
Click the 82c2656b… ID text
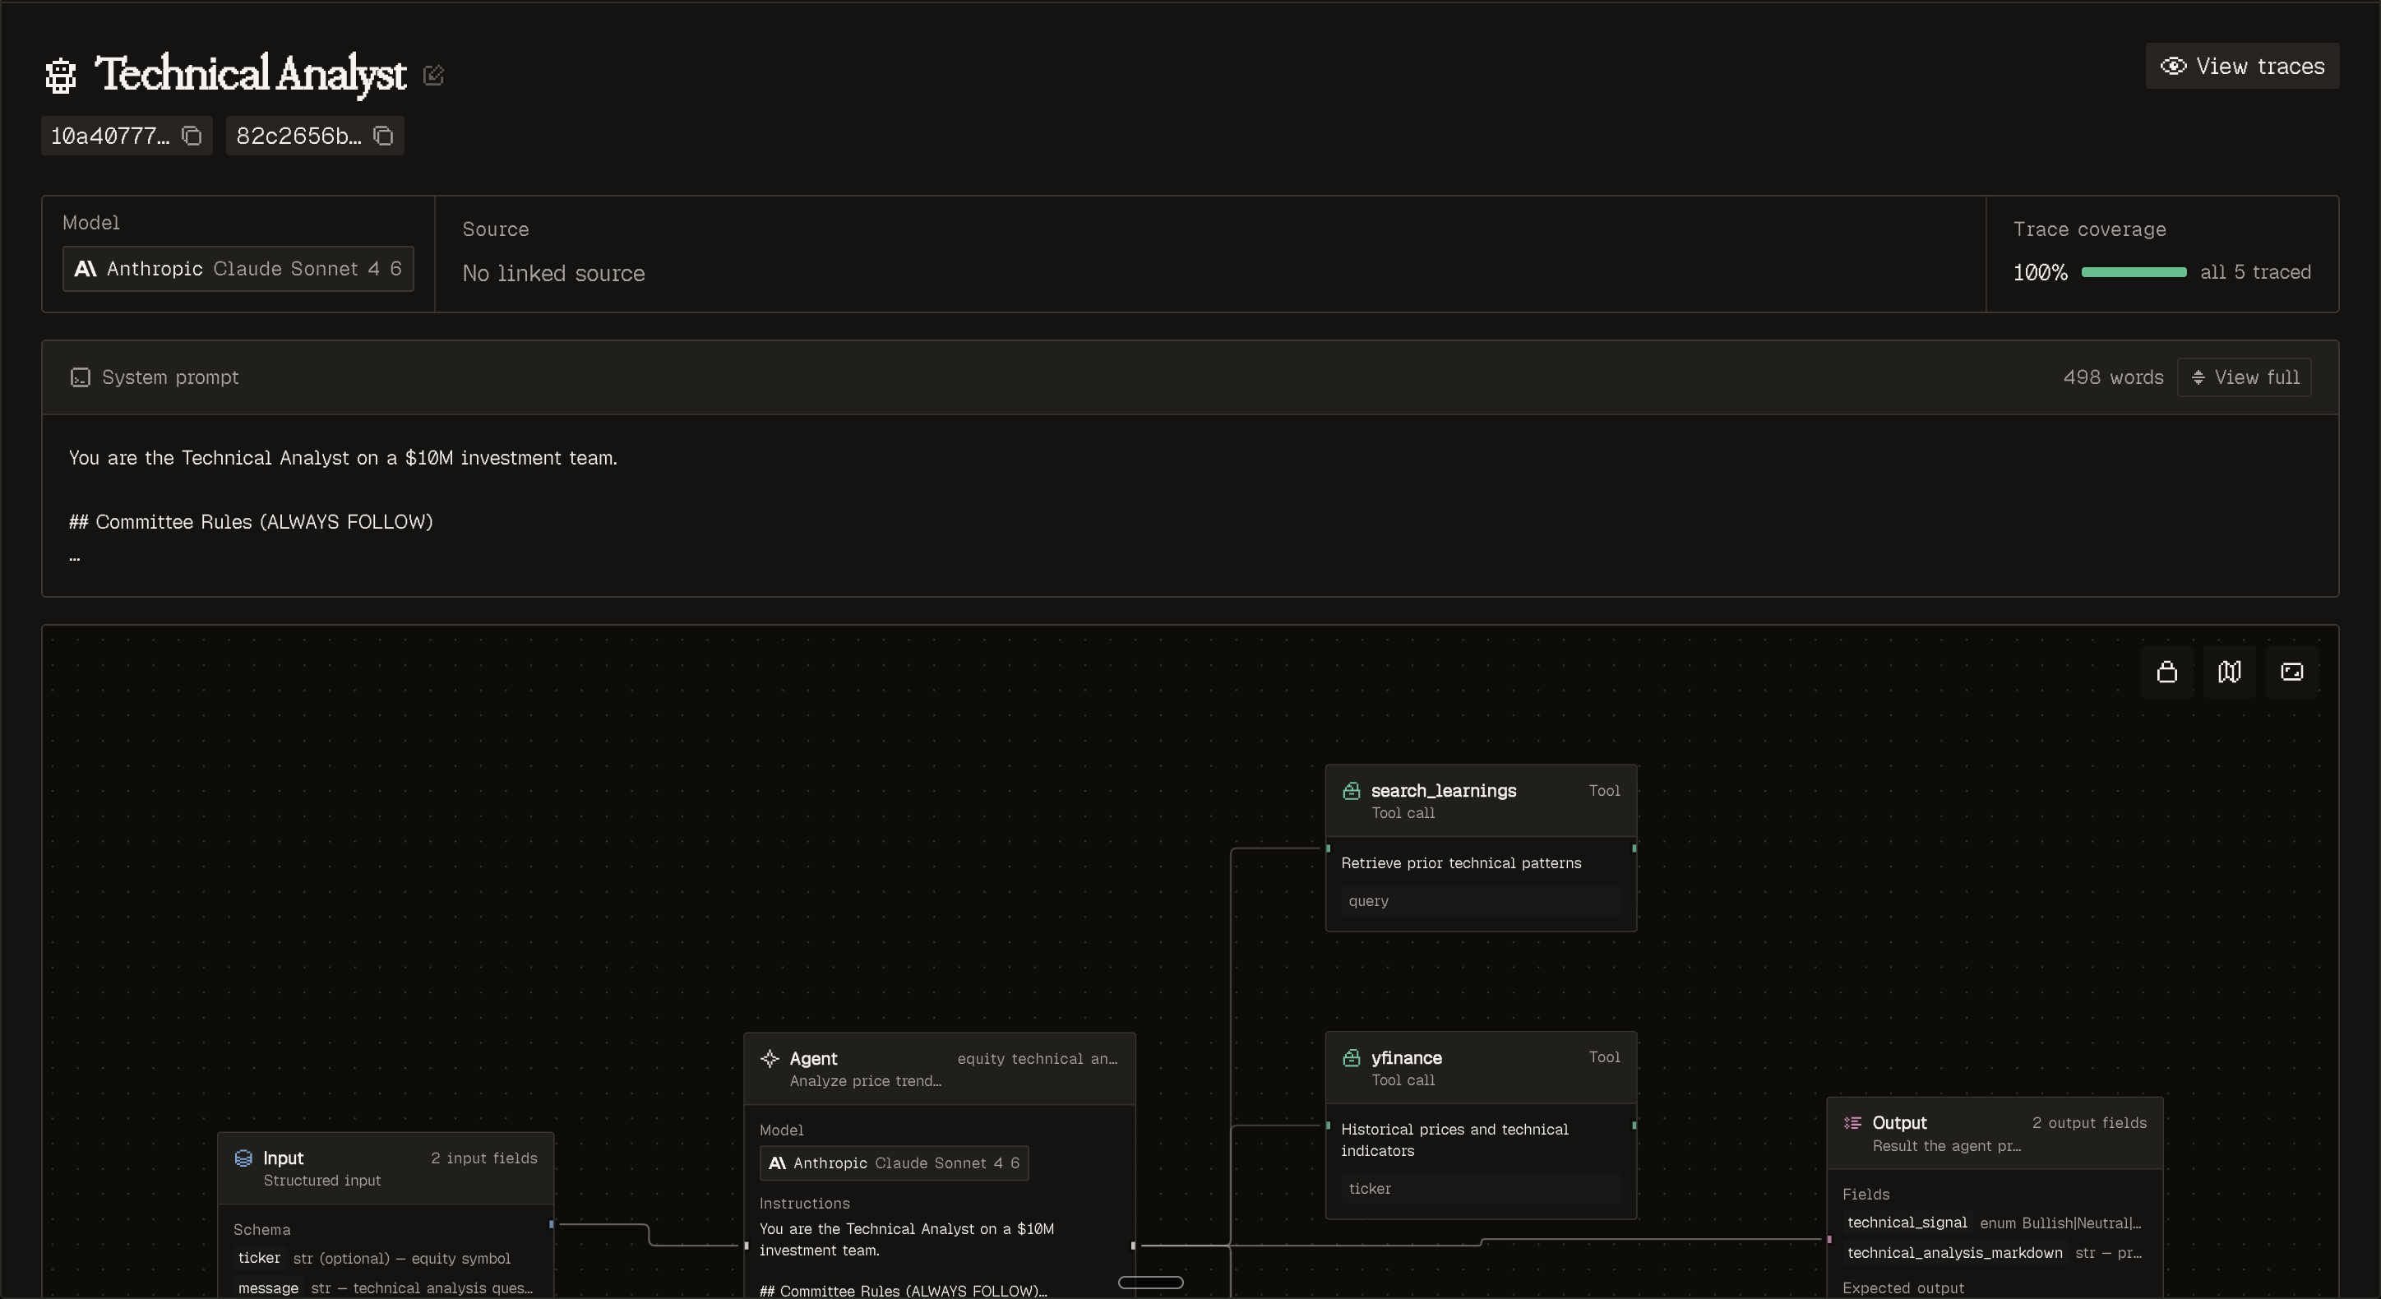pyautogui.click(x=298, y=136)
